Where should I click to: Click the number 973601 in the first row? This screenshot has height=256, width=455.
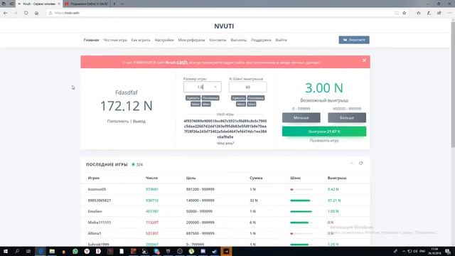152,189
